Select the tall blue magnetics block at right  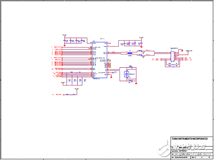(173, 57)
